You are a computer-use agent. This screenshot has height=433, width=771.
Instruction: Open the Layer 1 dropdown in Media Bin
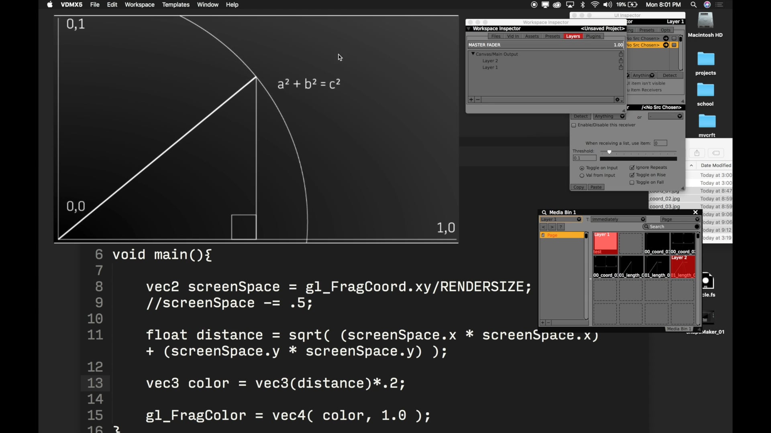click(x=561, y=219)
